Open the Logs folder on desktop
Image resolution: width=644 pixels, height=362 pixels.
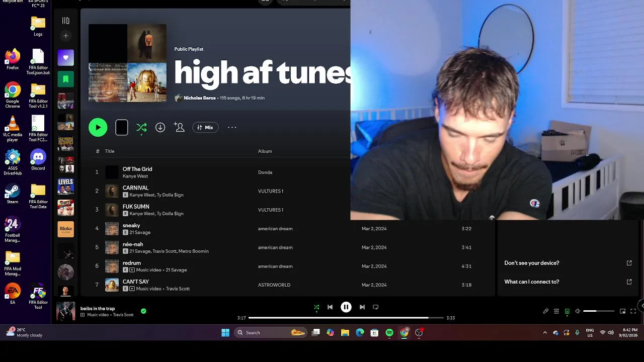point(38,26)
